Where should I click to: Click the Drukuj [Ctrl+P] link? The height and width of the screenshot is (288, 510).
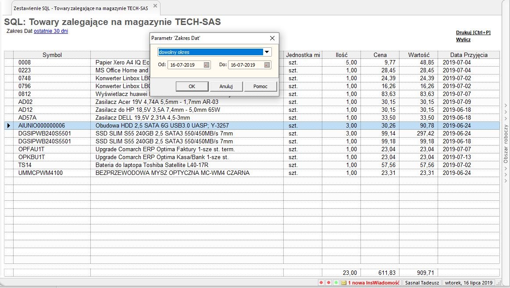473,32
